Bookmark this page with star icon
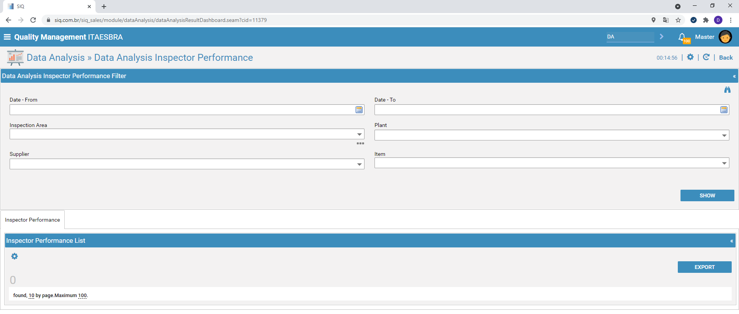Viewport: 739px width, 314px height. tap(678, 20)
